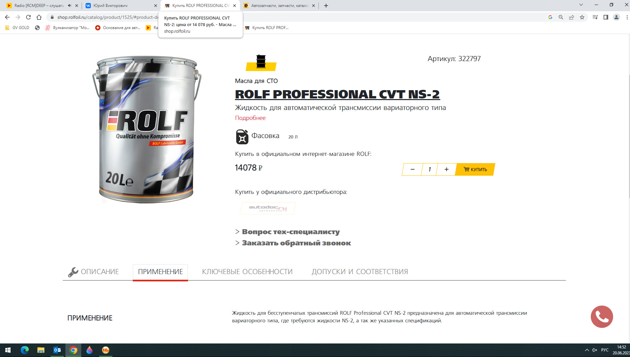The width and height of the screenshot is (630, 357).
Task: Select the Артикул: 322797 text
Action: 454,59
